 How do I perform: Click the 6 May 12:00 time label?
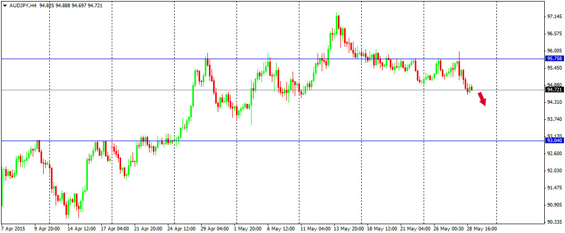(x=280, y=229)
